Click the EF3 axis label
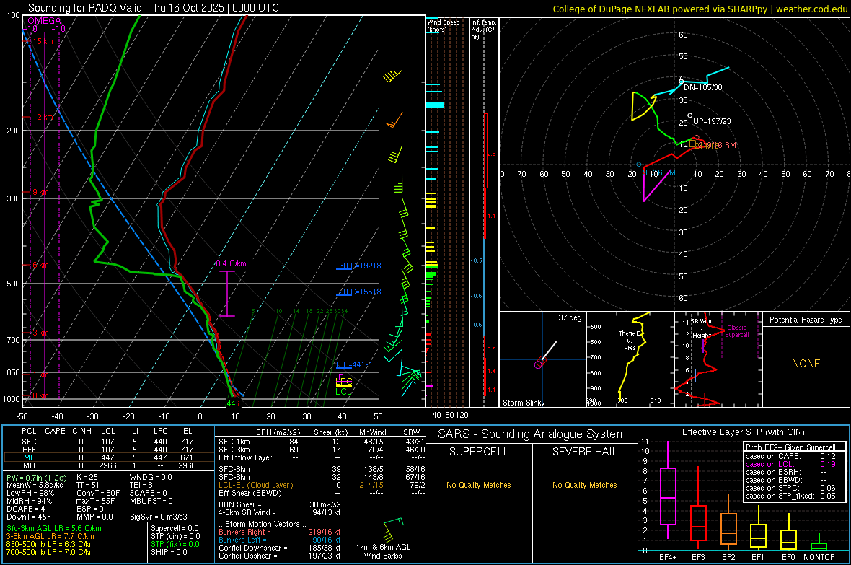 coord(698,557)
